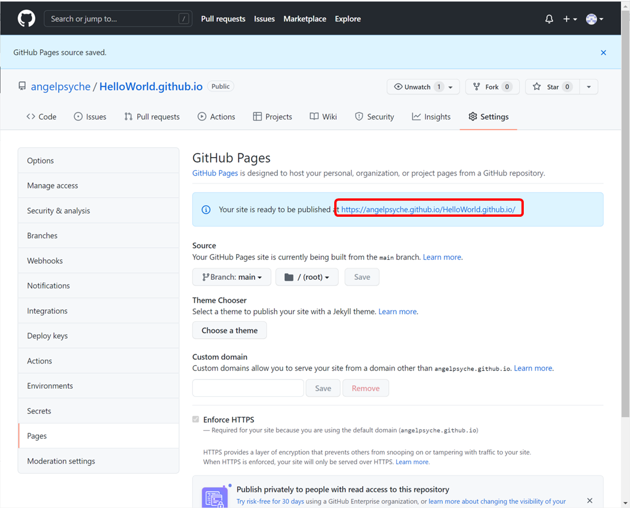
Task: Open Deploy keys settings
Action: (98, 336)
